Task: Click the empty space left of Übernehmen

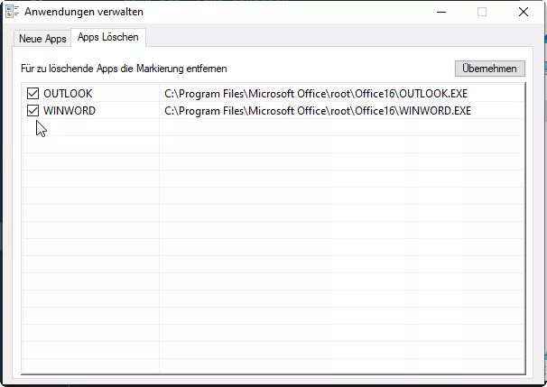Action: tap(361, 69)
